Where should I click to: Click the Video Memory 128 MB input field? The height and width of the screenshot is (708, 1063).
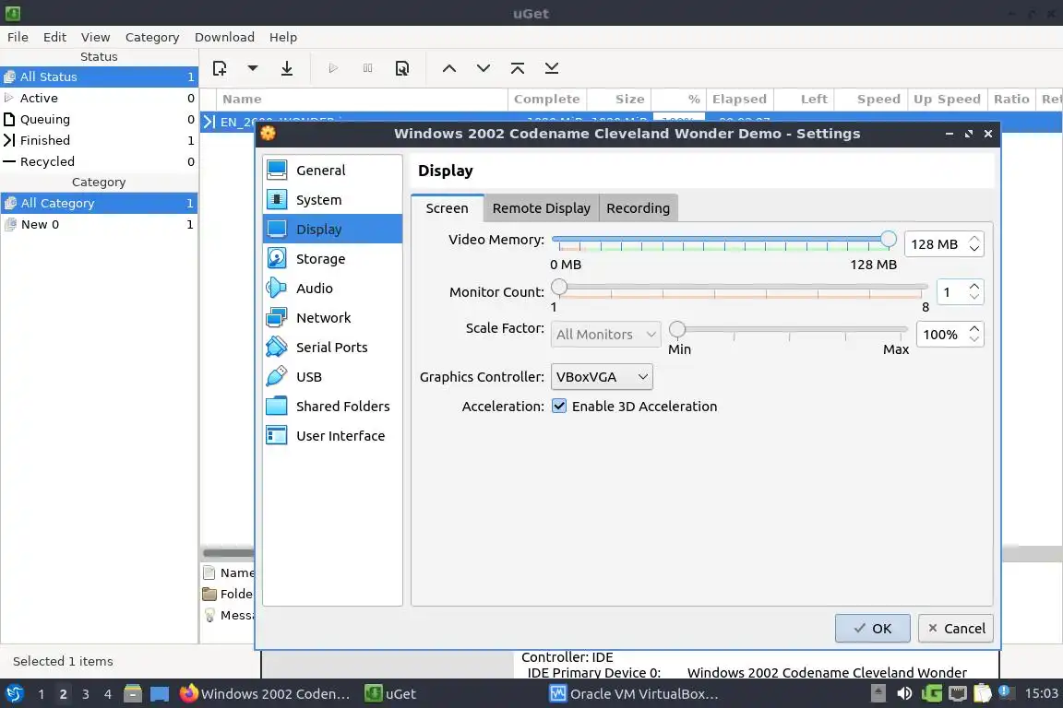point(936,244)
